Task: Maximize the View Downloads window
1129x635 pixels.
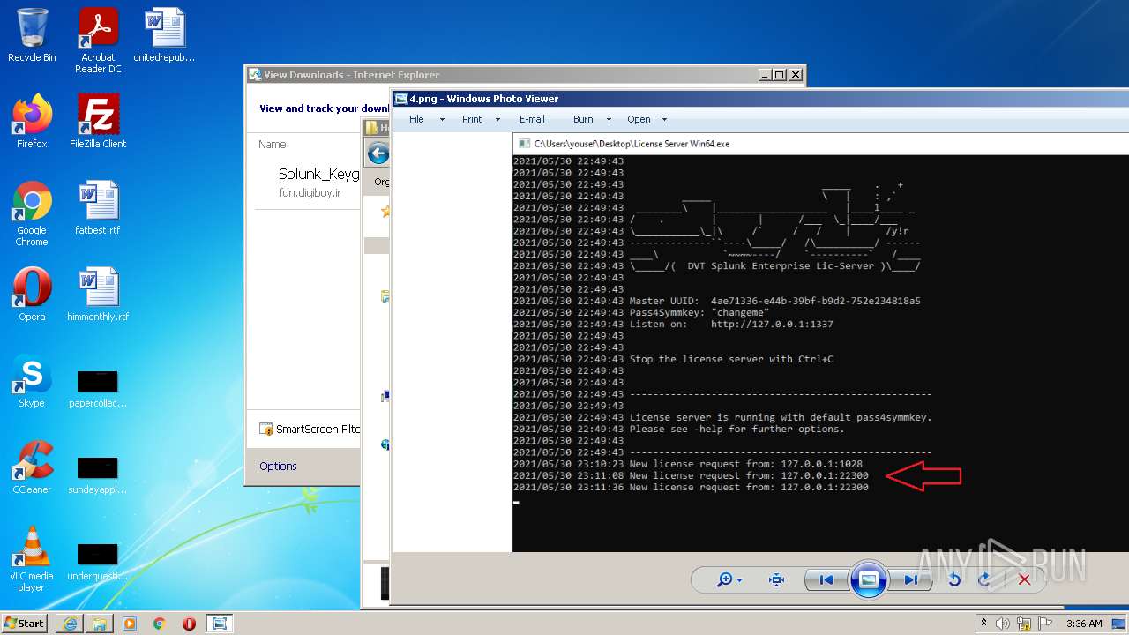Action: pyautogui.click(x=780, y=75)
